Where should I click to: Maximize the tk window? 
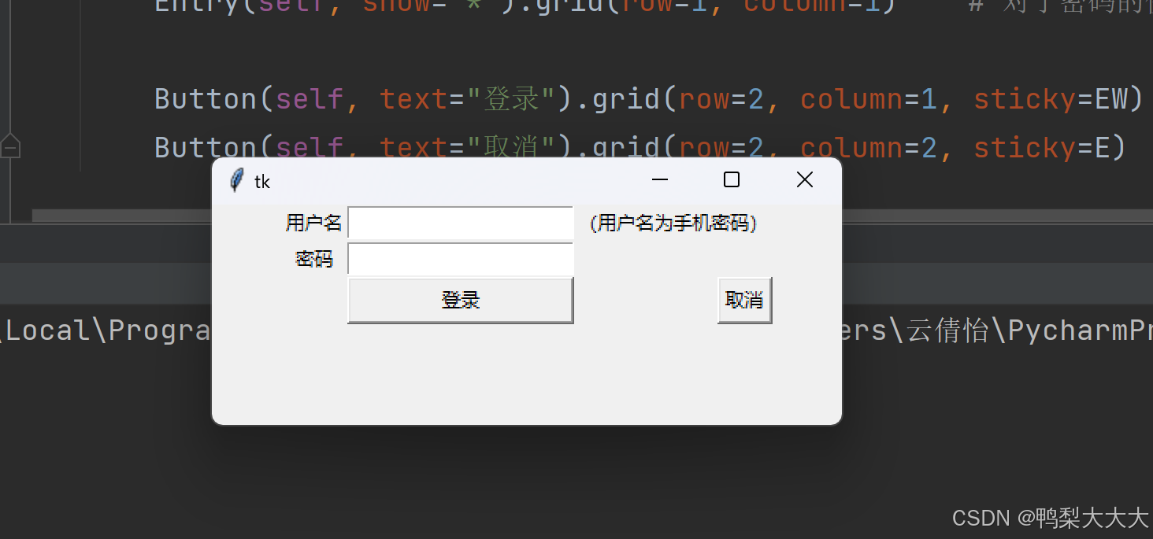732,180
